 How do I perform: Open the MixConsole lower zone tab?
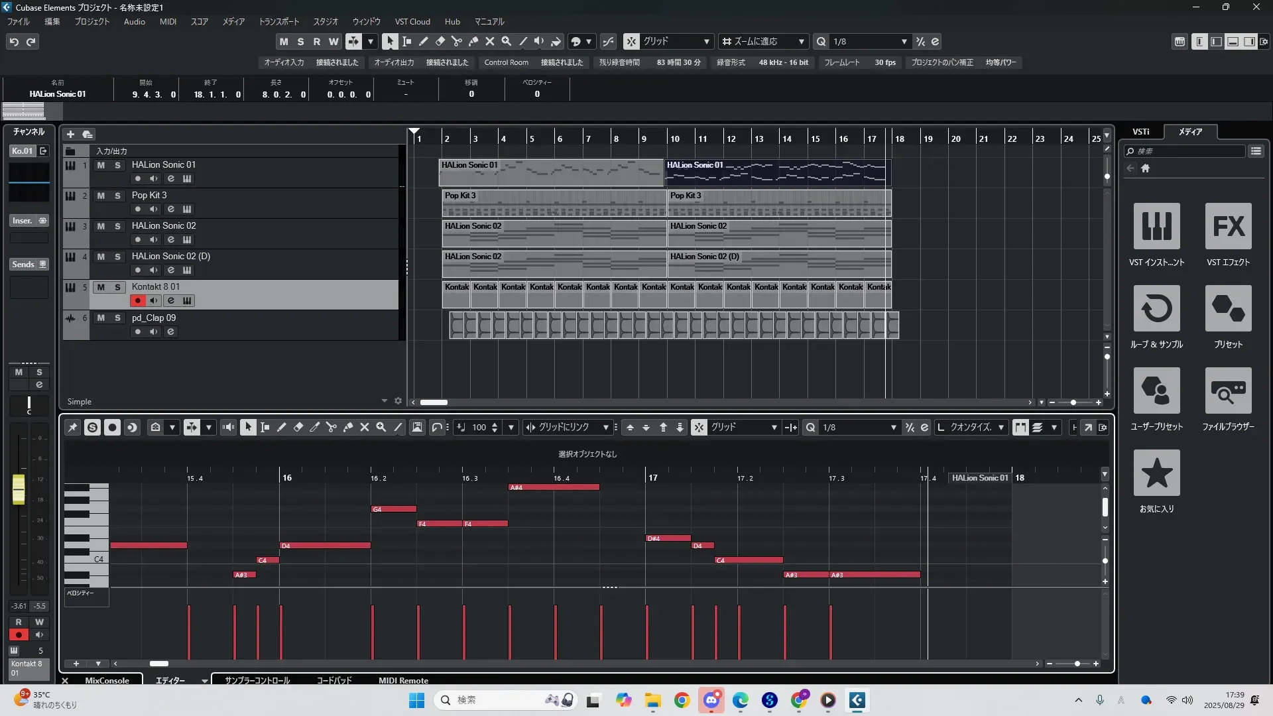click(x=107, y=680)
